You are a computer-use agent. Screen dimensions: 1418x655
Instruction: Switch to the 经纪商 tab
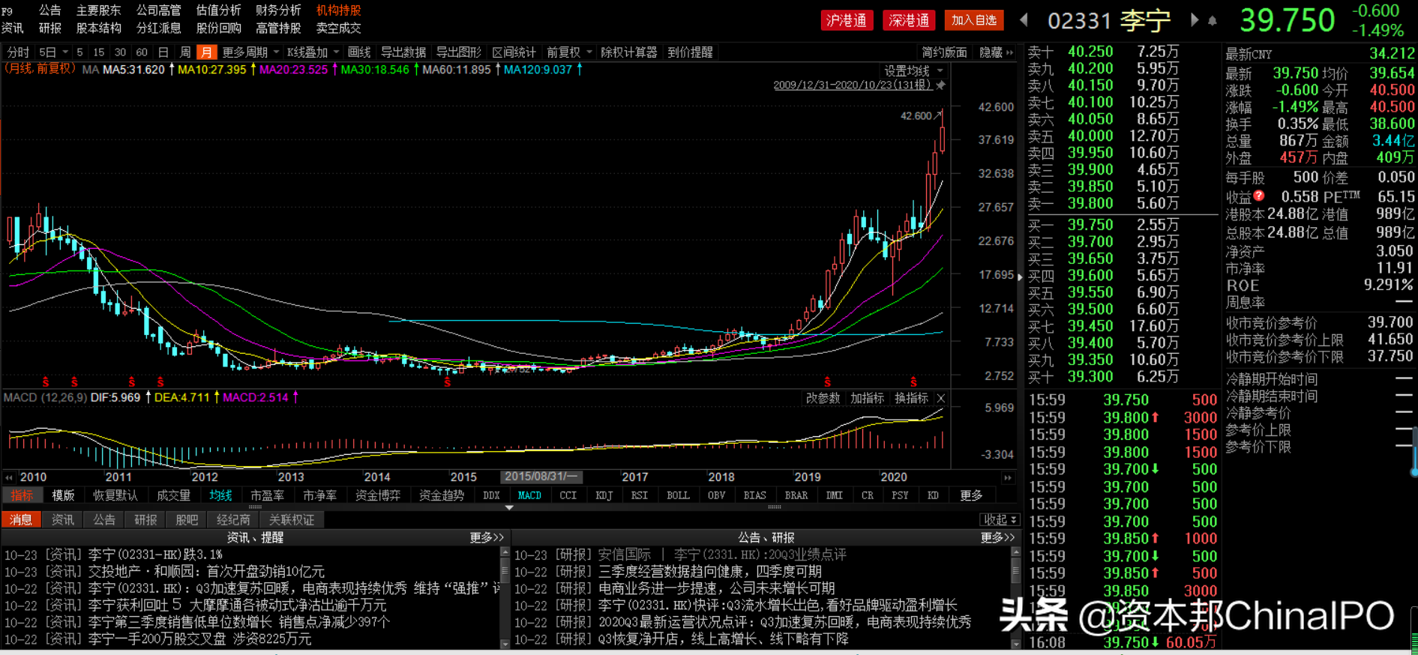(x=233, y=519)
